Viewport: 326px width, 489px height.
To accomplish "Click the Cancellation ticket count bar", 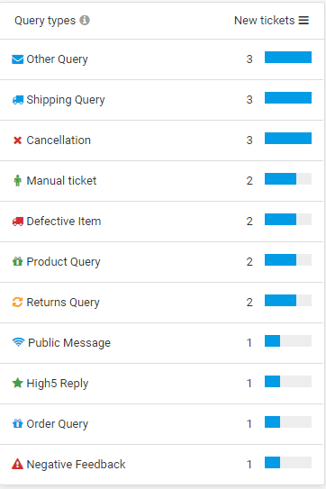I will point(288,139).
